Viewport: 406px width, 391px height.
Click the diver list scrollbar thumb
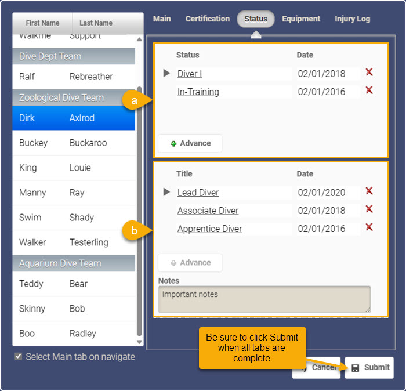point(139,211)
